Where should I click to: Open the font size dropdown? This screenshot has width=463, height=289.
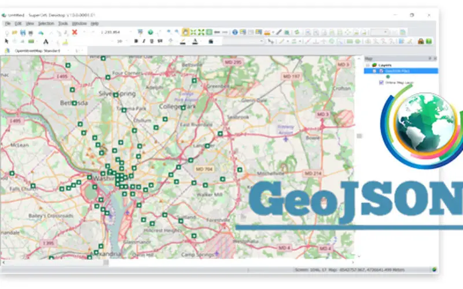click(127, 41)
